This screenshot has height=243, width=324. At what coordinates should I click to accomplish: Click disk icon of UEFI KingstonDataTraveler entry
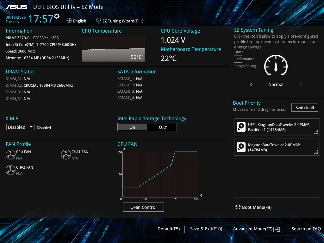[241, 127]
